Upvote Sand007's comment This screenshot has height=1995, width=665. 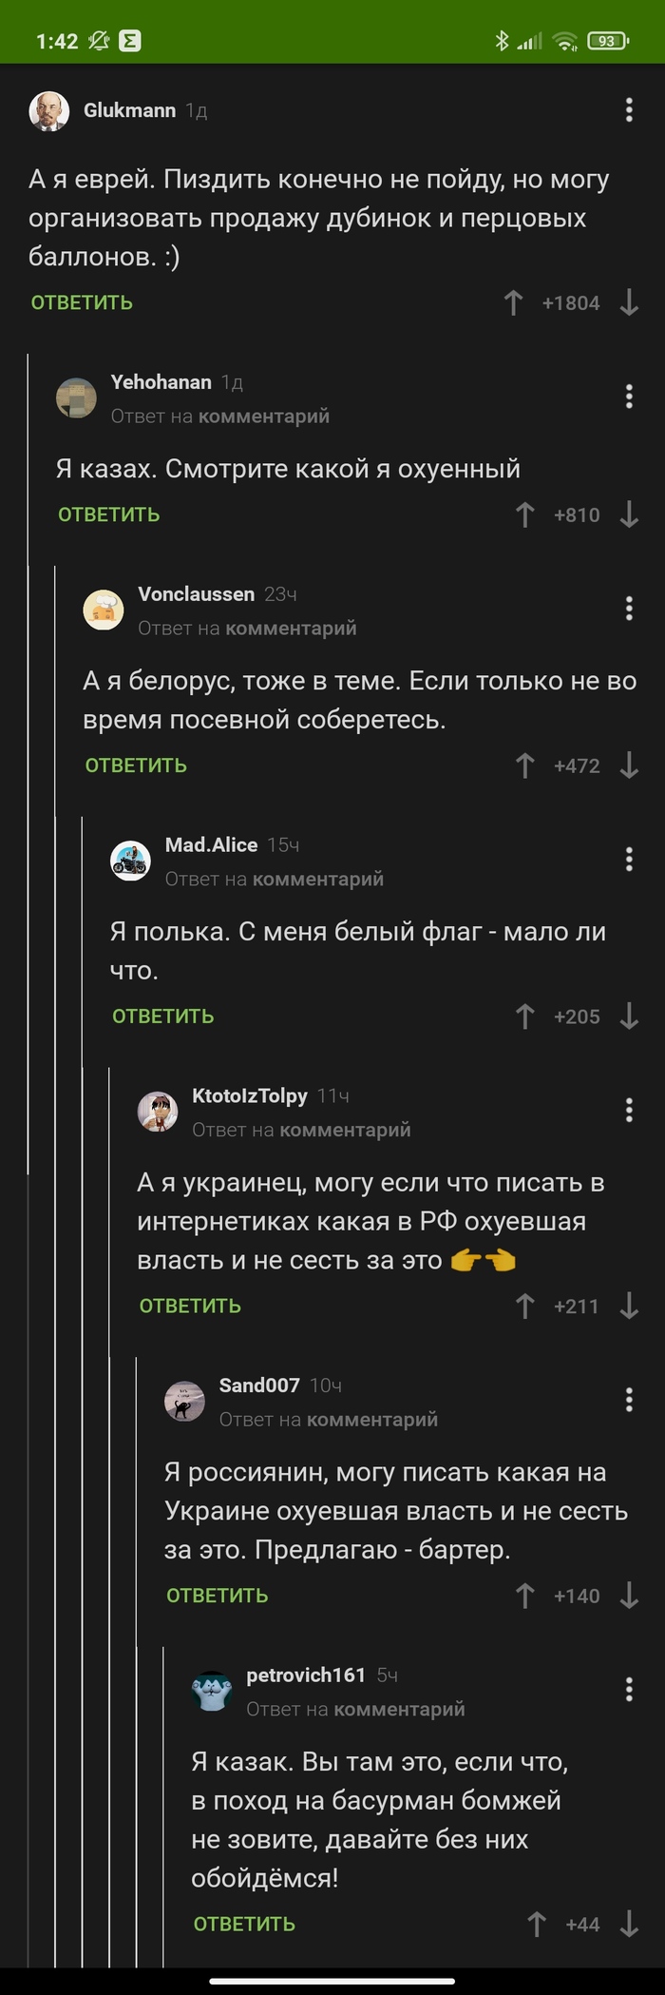pos(524,1596)
